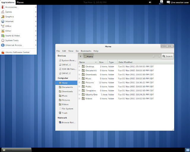
Task: Go back with history back arrow
Action: coord(154,56)
